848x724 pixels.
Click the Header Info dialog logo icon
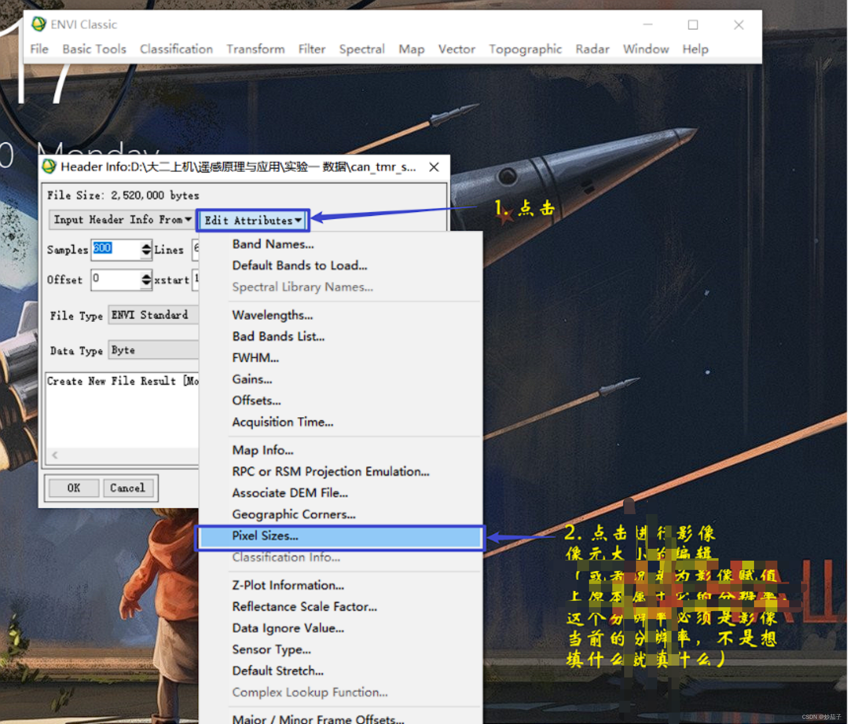point(49,167)
